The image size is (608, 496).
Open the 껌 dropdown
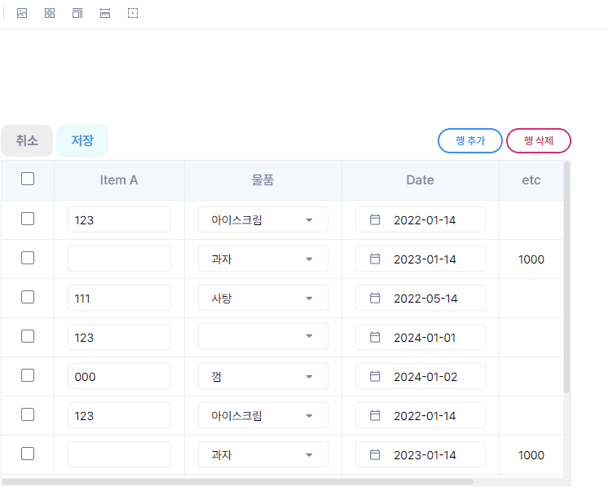(x=263, y=376)
